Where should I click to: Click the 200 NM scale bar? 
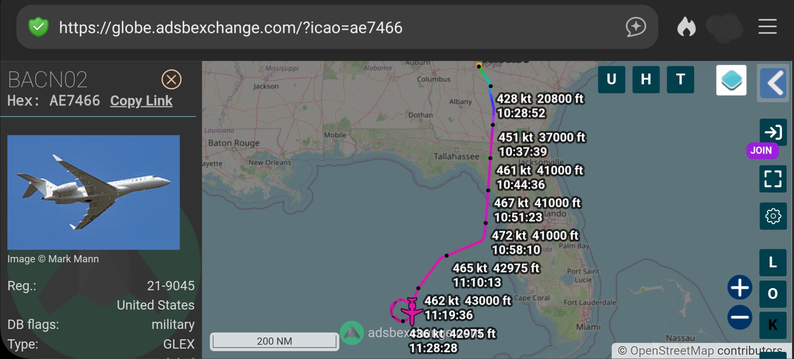[x=275, y=341]
